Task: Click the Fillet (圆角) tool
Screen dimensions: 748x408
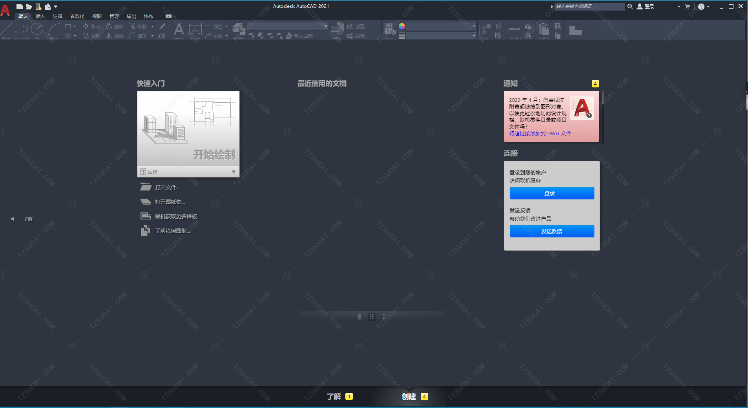Action: 138,36
